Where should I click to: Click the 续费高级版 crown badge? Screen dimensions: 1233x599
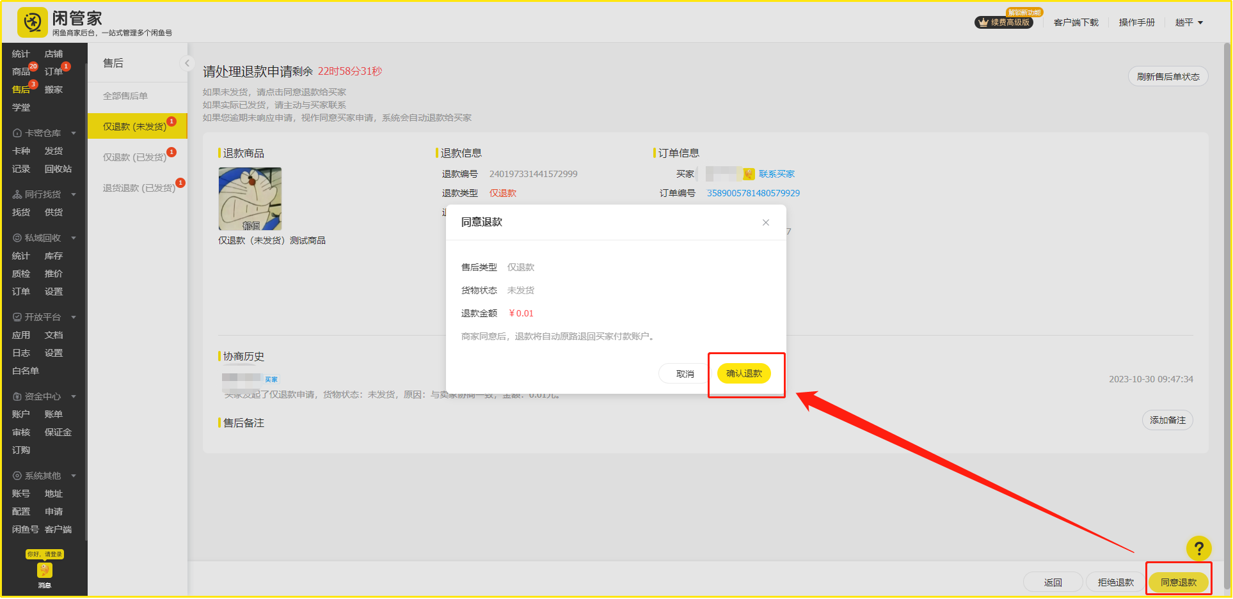click(x=1004, y=22)
